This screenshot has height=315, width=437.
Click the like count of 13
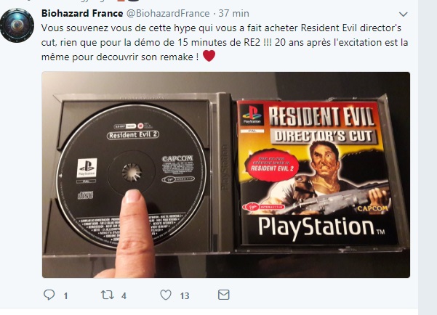pos(185,296)
